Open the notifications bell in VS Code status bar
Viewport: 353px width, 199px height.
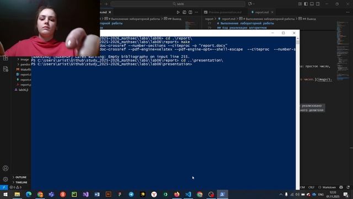[x=348, y=187]
